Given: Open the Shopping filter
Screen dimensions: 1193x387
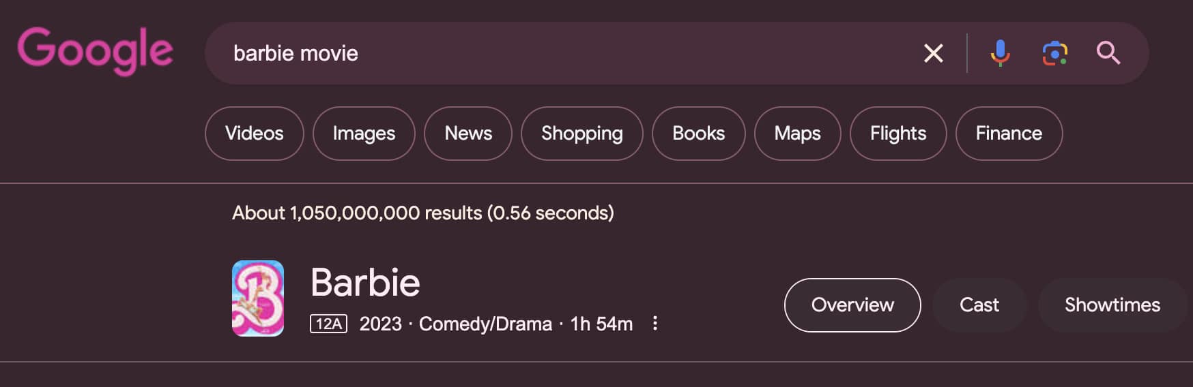Looking at the screenshot, I should coord(581,134).
